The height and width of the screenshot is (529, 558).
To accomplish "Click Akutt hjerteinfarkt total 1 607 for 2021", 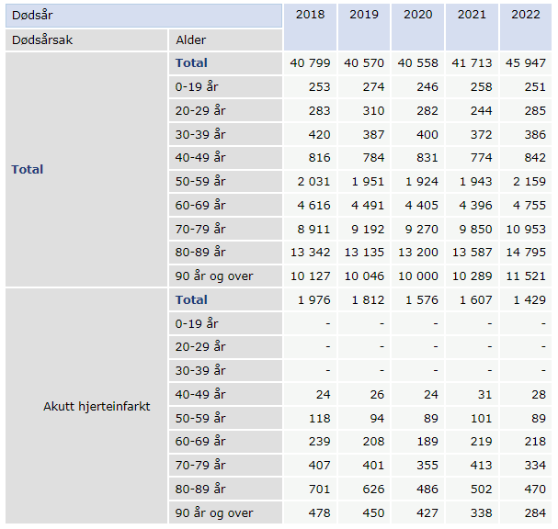I will [476, 299].
